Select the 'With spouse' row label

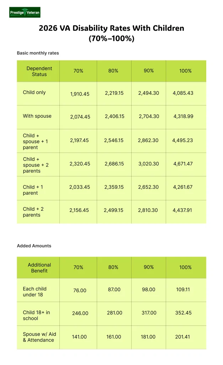(37, 116)
